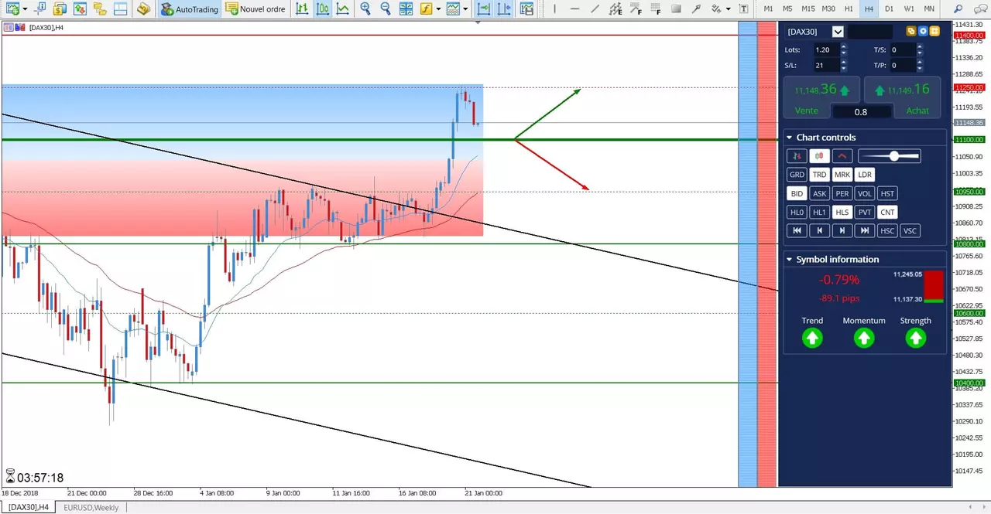Toggle the TRD trade levels button
Image resolution: width=991 pixels, height=514 pixels.
pos(819,175)
